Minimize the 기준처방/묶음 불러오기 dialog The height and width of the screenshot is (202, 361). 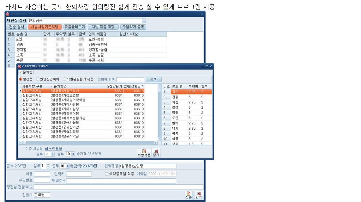click(202, 66)
